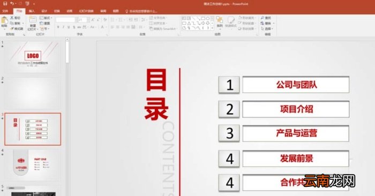Image resolution: width=375 pixels, height=196 pixels.
Task: Open the Align Text (对齐文本) dropdown
Action: point(158,23)
